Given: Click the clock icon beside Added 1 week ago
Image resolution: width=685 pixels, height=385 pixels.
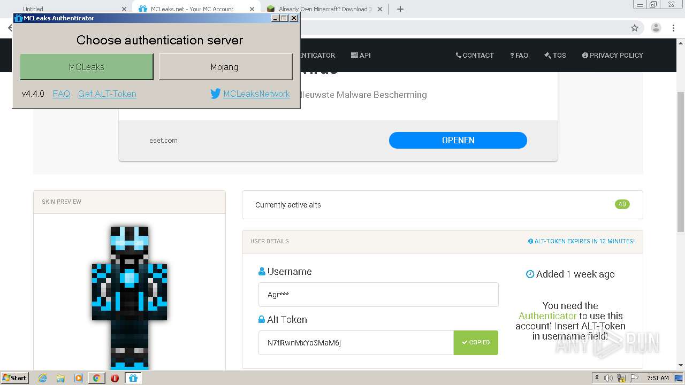Looking at the screenshot, I should 530,274.
